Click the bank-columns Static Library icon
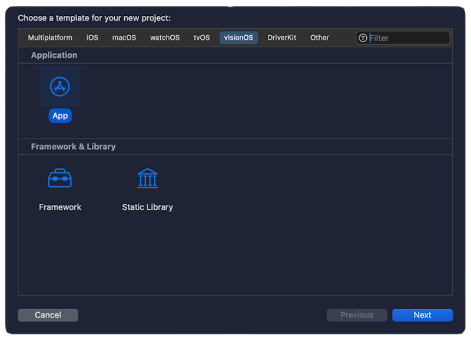471x341 pixels. [x=147, y=178]
